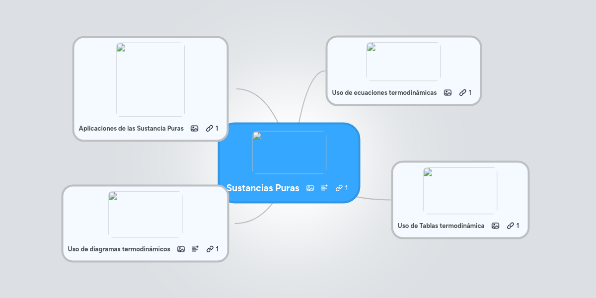The height and width of the screenshot is (298, 596).
Task: Select the Uso de diagramas termodinámicos label
Action: (119, 249)
